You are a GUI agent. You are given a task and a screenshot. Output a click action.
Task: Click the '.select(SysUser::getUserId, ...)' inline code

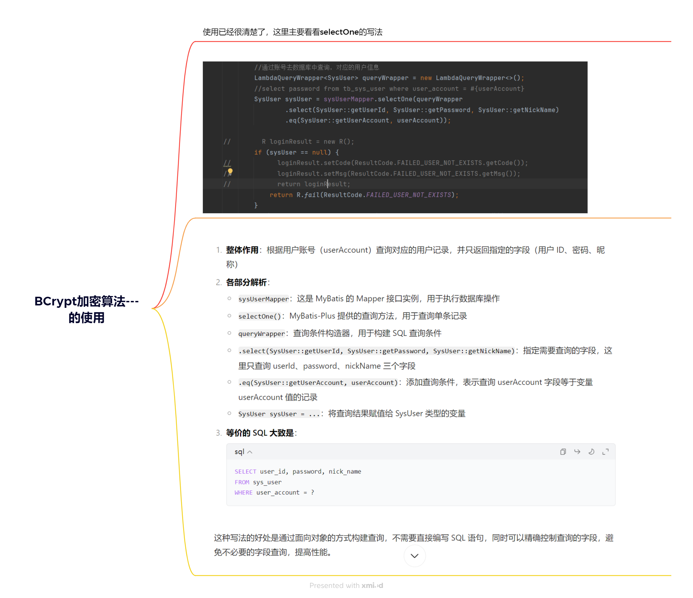377,351
